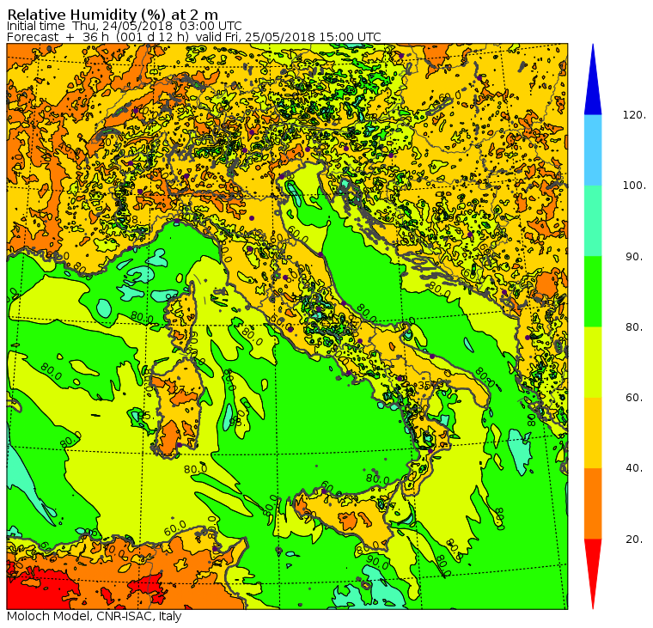653x628 pixels.
Task: Click the '90.' legend value
Action: point(636,257)
